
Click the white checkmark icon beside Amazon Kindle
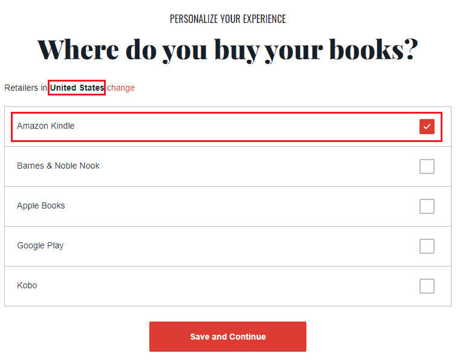427,127
